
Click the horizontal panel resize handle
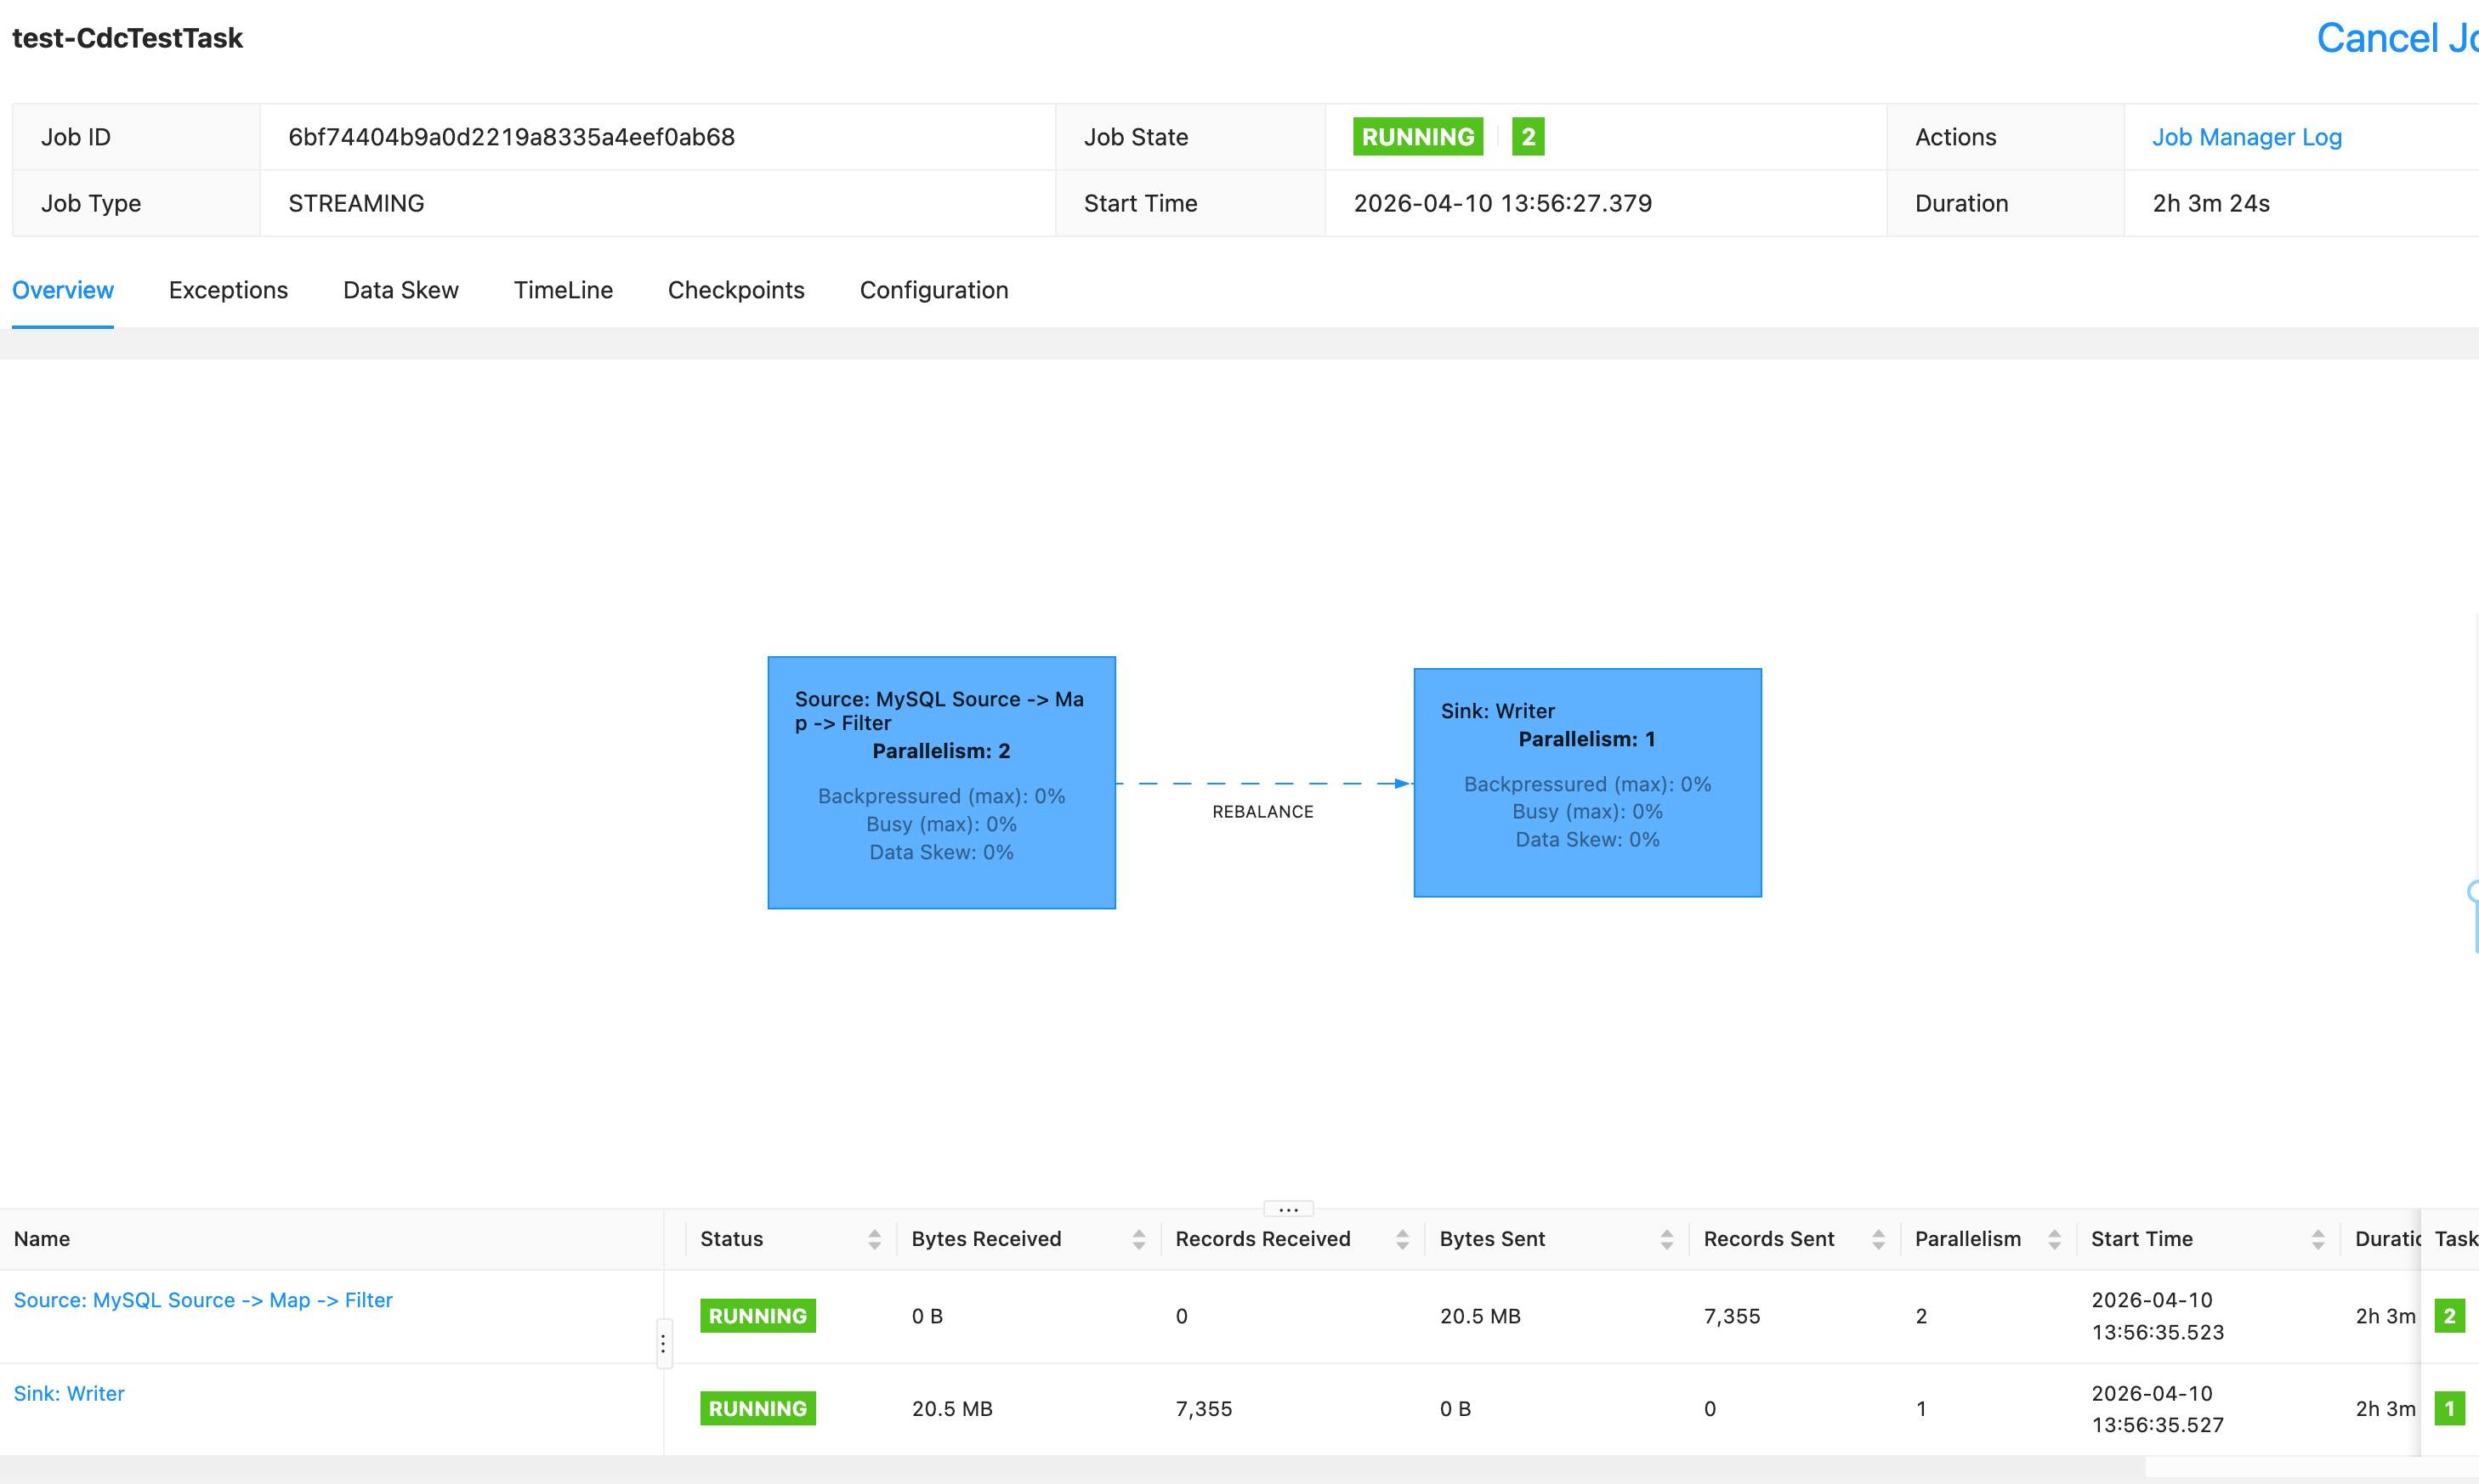click(1288, 1209)
